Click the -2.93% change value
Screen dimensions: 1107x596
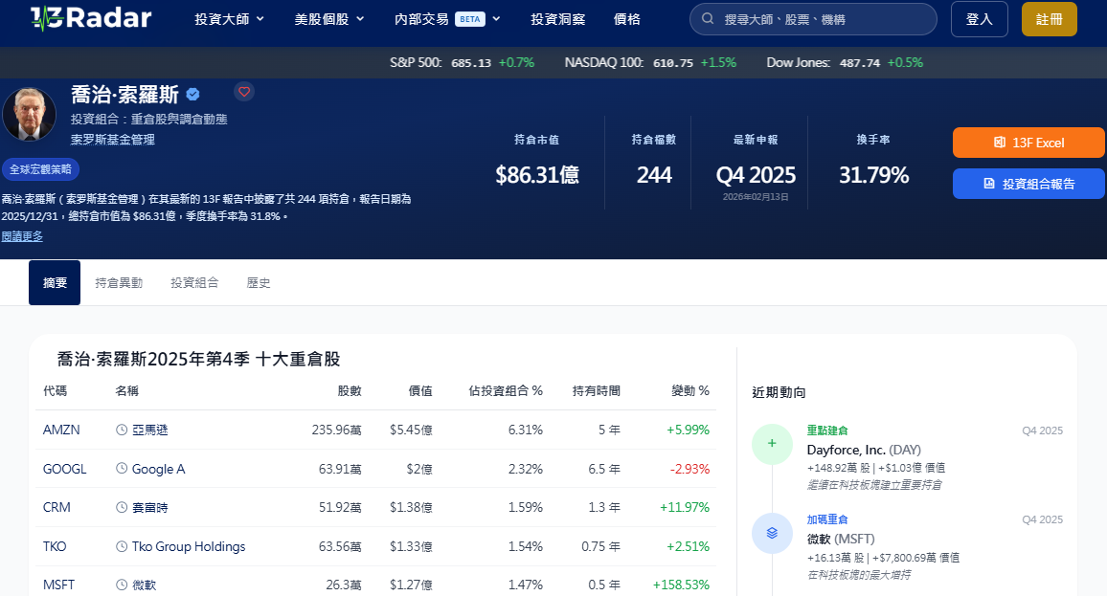(x=689, y=469)
